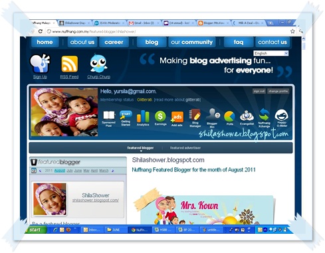Select April in the month list
Viewport: 325px width, 253px height.
[94, 171]
